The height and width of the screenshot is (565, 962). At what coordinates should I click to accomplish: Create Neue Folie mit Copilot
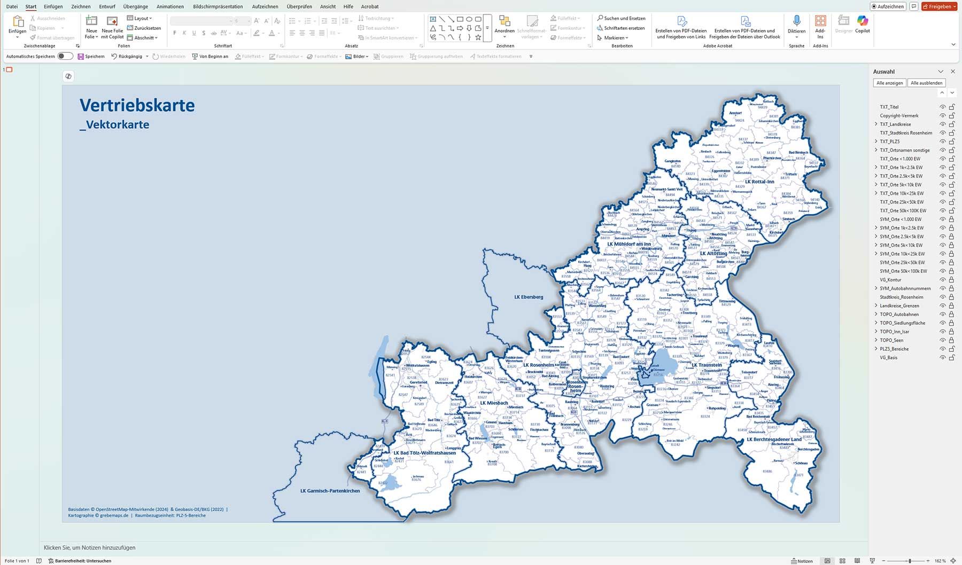pyautogui.click(x=112, y=27)
